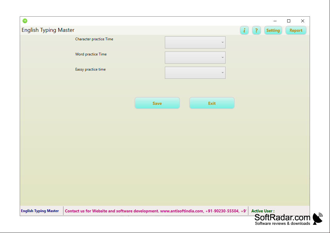330x233 pixels.
Task: Click the status bar "English Typing Master" text
Action: pyautogui.click(x=40, y=211)
